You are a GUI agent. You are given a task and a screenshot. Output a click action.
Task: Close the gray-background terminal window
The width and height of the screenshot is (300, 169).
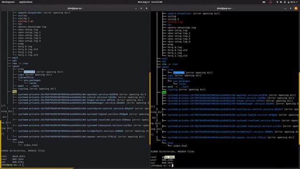147,8
